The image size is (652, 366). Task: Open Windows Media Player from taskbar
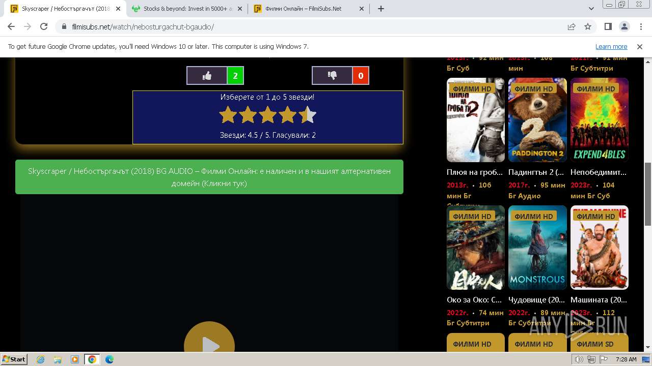pos(75,359)
